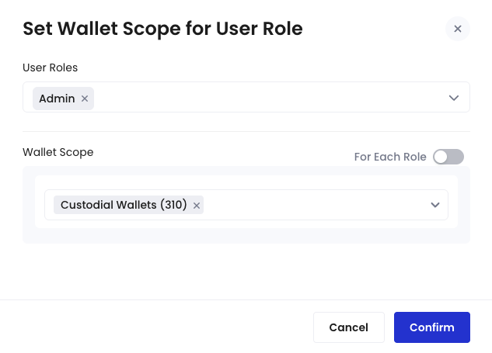Click the For Each Role label text
This screenshot has height=353, width=492.
tap(390, 157)
